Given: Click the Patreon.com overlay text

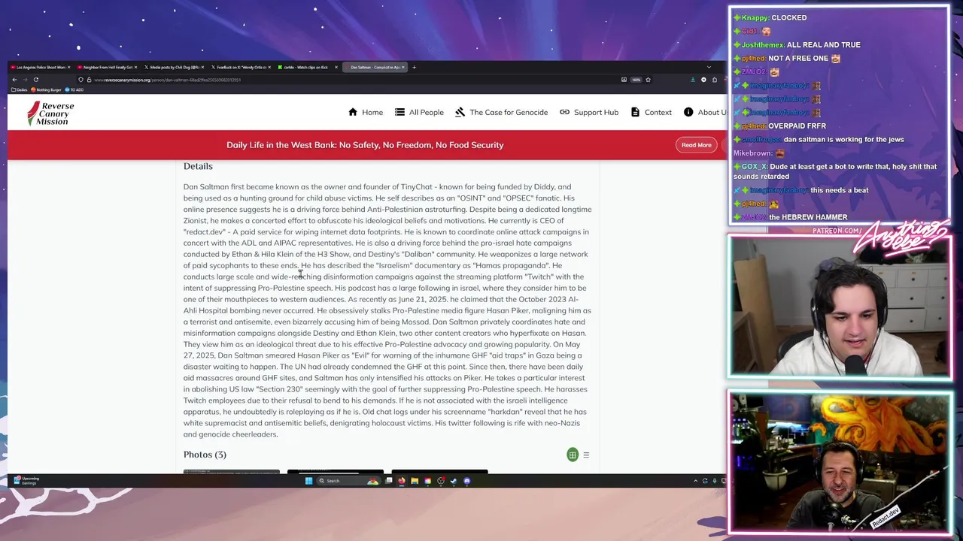Looking at the screenshot, I should (838, 231).
